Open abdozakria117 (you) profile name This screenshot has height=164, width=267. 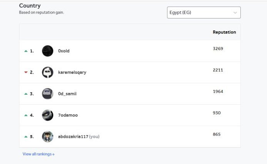[x=79, y=136]
